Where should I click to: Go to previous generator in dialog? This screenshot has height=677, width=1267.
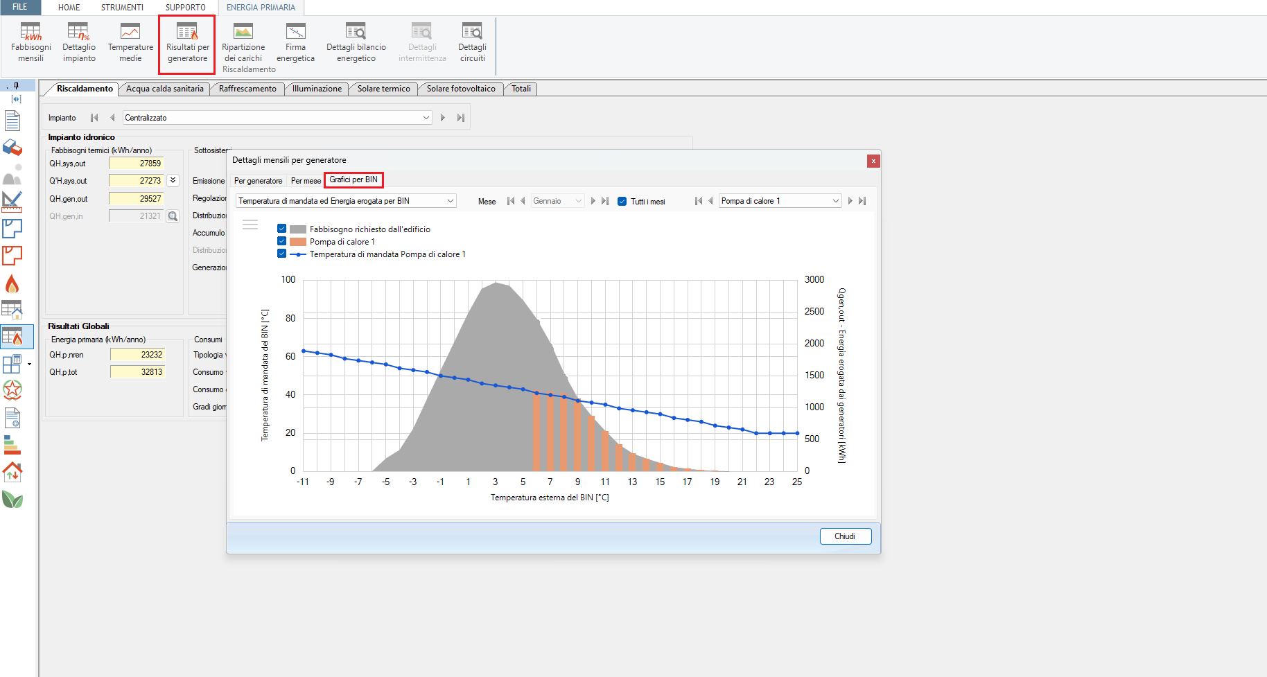point(710,201)
